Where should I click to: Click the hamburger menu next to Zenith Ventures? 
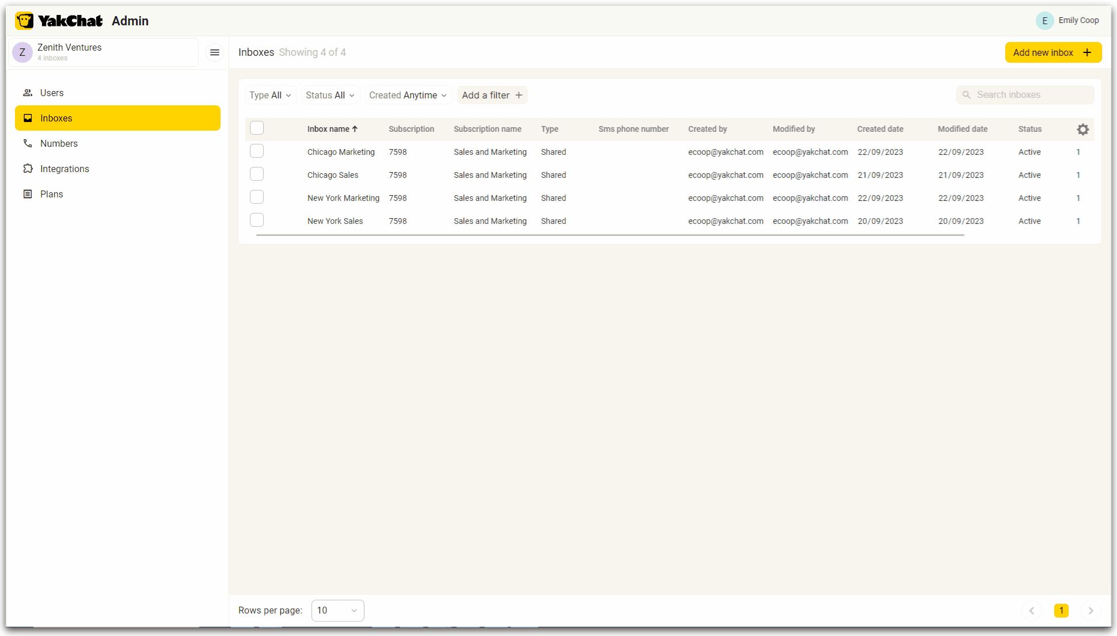pos(215,52)
